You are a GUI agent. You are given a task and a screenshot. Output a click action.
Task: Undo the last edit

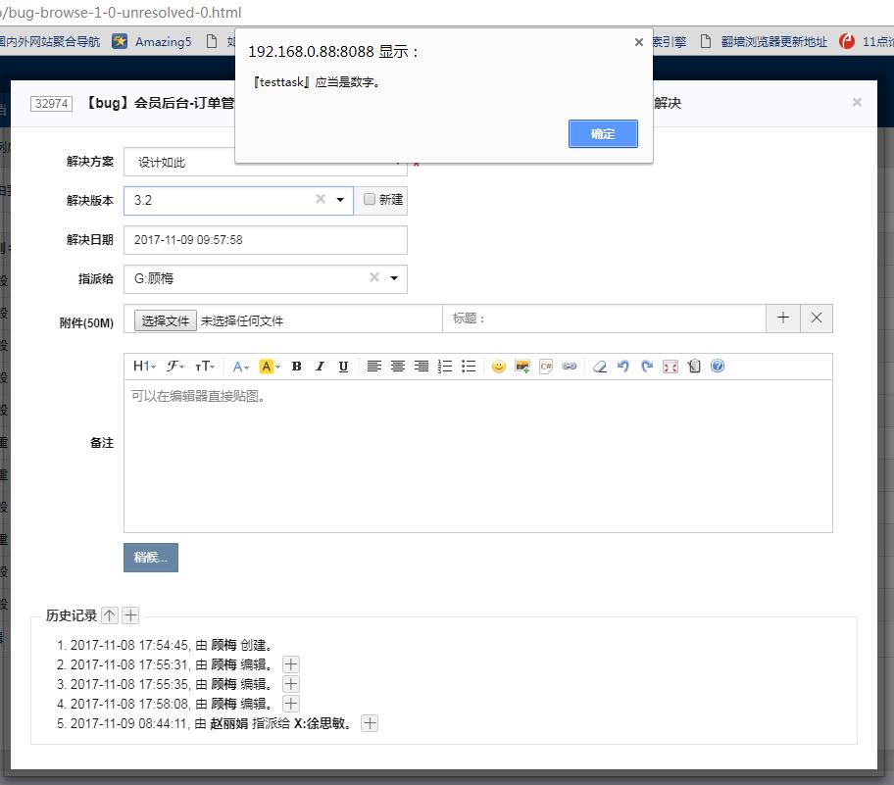point(623,367)
